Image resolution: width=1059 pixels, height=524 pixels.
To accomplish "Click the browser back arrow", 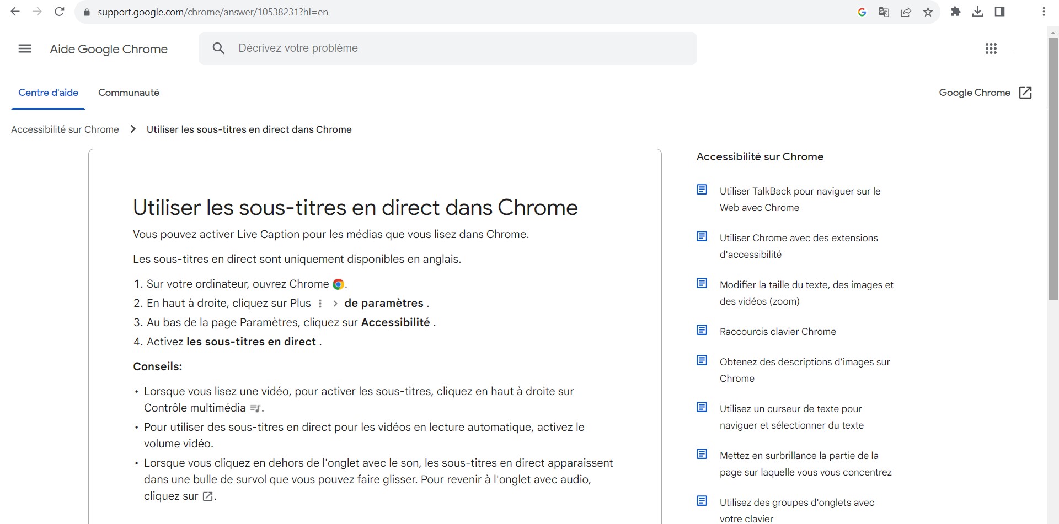I will (15, 12).
